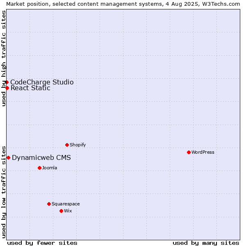Image resolution: width=246 pixels, height=246 pixels.
Task: Select the 'CodeCharge Studio' label
Action: coord(42,82)
